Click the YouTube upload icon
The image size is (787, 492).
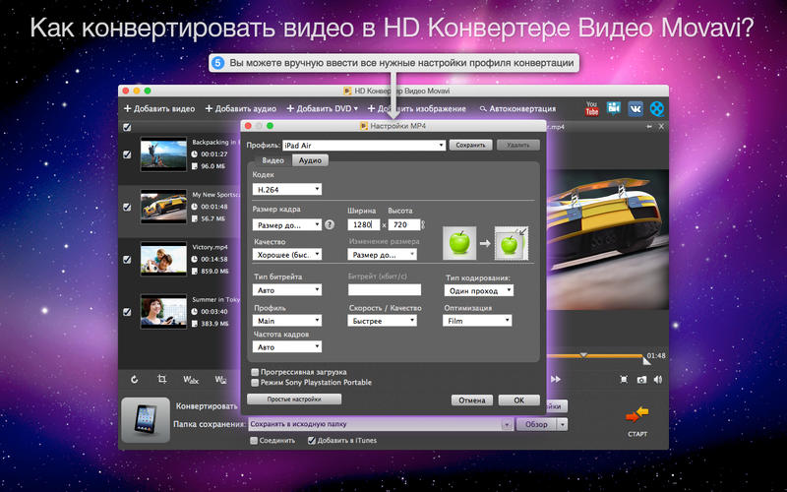[x=592, y=108]
